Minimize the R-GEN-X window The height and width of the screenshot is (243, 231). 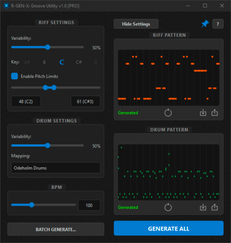188,6
